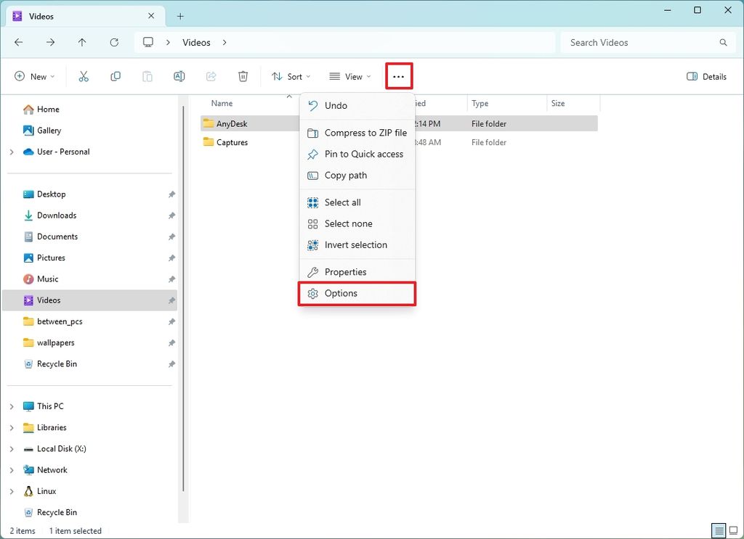
Task: Go forward with the right arrow
Action: coord(50,42)
